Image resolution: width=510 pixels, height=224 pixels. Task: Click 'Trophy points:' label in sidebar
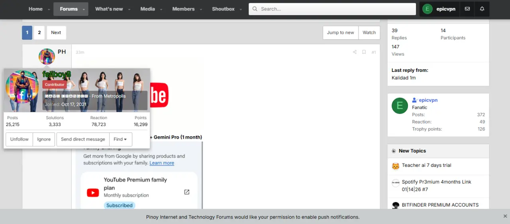tap(427, 129)
